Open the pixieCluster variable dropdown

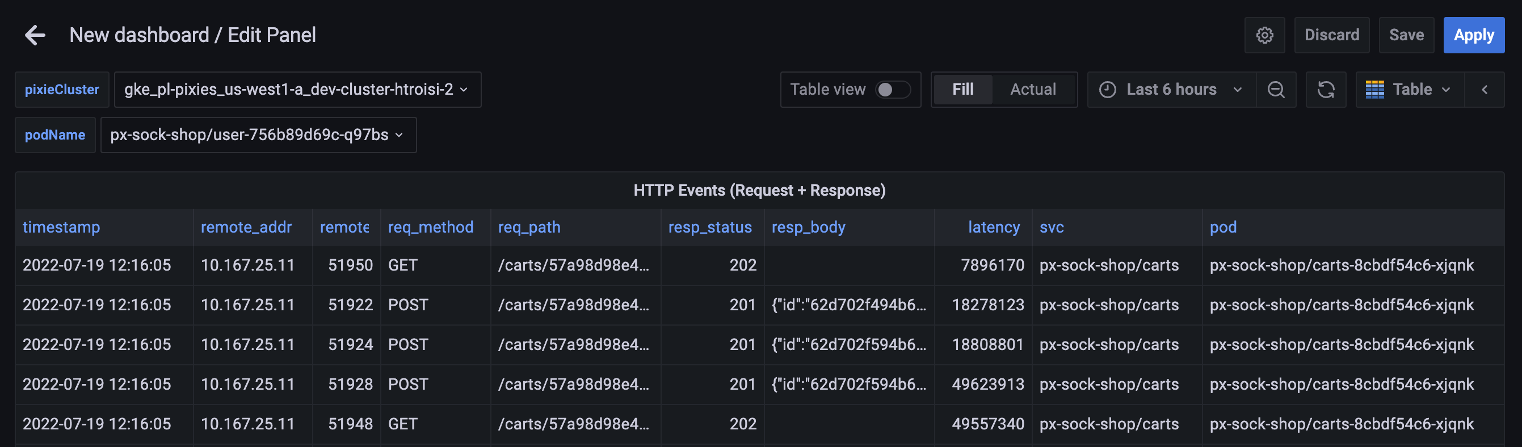point(297,90)
